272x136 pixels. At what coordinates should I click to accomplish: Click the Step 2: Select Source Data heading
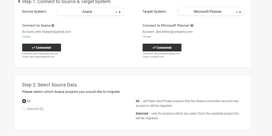(49, 85)
